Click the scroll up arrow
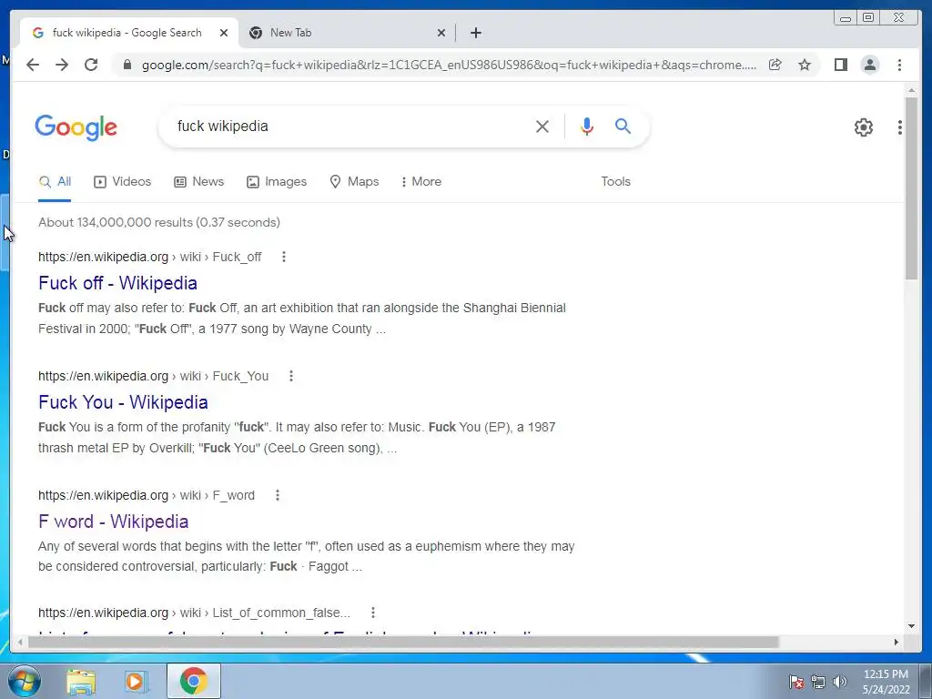The image size is (932, 699). tap(911, 90)
